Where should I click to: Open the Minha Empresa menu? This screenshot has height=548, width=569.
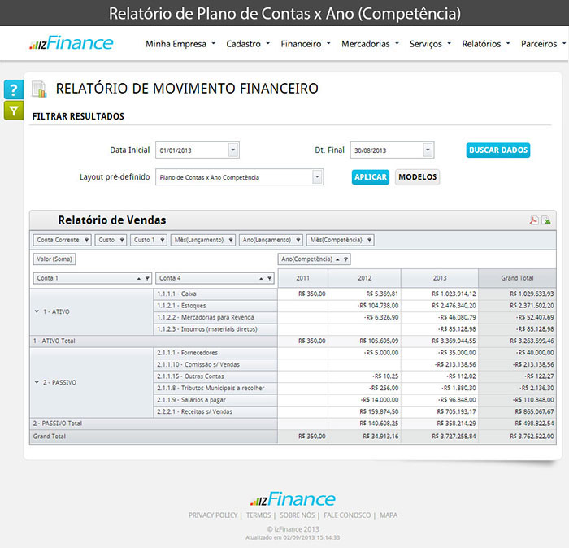pyautogui.click(x=180, y=44)
